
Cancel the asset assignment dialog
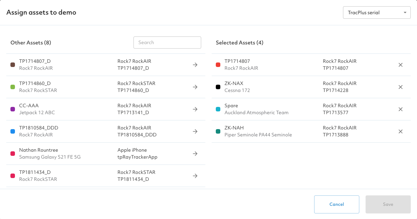click(x=337, y=204)
